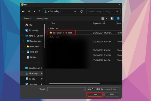Go up one folder level with up arrow

39,11
